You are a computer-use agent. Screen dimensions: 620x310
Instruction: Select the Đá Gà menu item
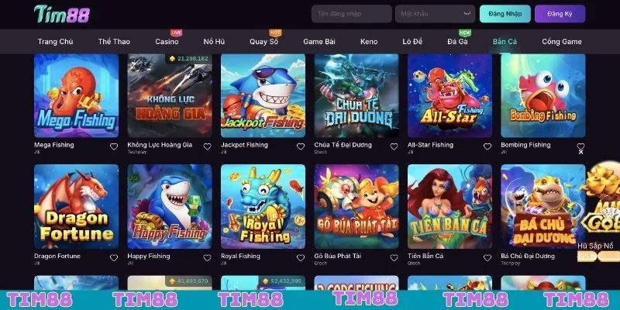[457, 42]
